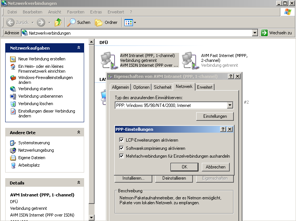Viewport: 296px width, 221px height.
Task: Click the Windows logo in menu bar
Action: pyautogui.click(x=287, y=12)
